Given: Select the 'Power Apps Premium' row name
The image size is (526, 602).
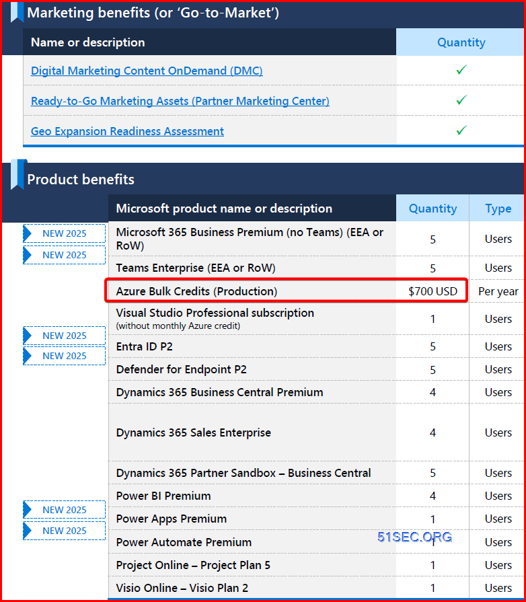Looking at the screenshot, I should (x=172, y=519).
